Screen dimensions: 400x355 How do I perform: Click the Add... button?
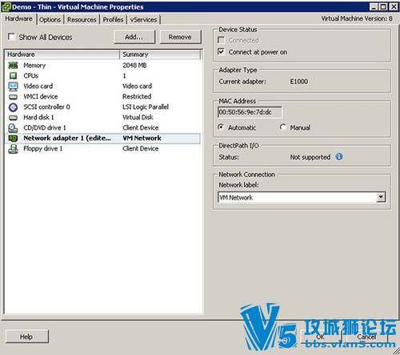pos(134,37)
